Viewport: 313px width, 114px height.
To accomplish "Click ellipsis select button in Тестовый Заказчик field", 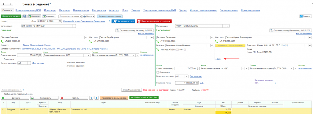I will [83, 37].
